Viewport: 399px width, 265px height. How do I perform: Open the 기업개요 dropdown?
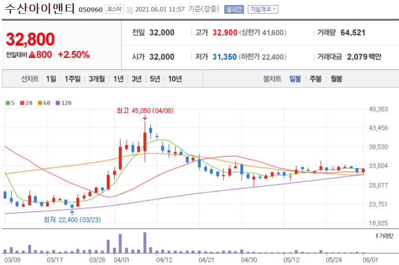tap(263, 10)
